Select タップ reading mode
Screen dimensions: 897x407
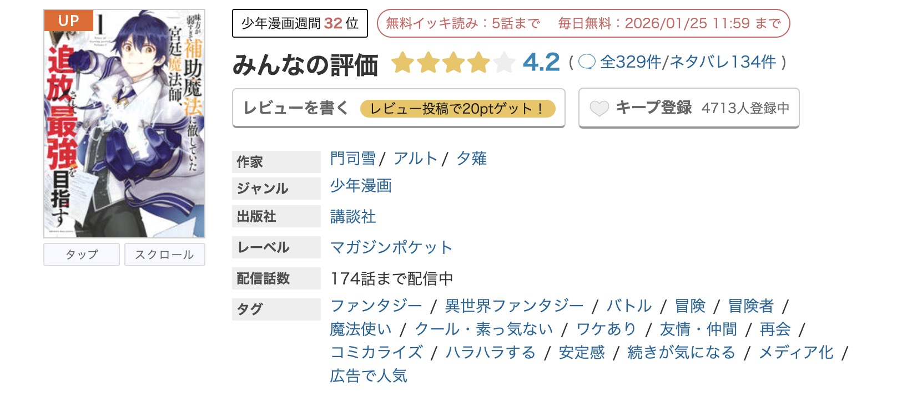pyautogui.click(x=82, y=255)
